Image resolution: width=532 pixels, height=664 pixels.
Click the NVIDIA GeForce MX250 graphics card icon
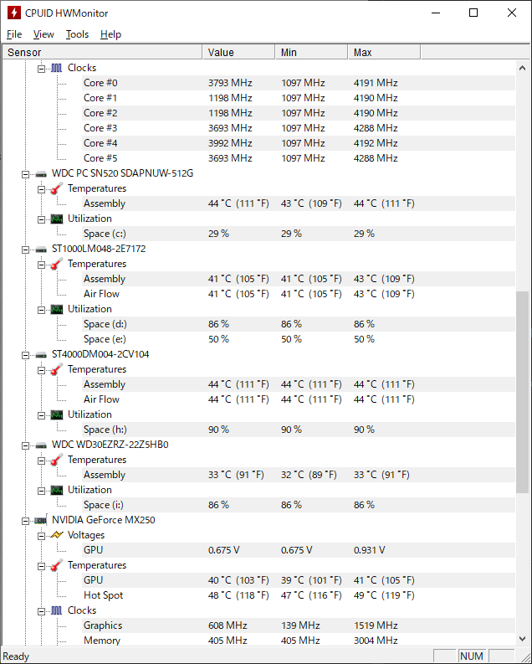click(41, 520)
